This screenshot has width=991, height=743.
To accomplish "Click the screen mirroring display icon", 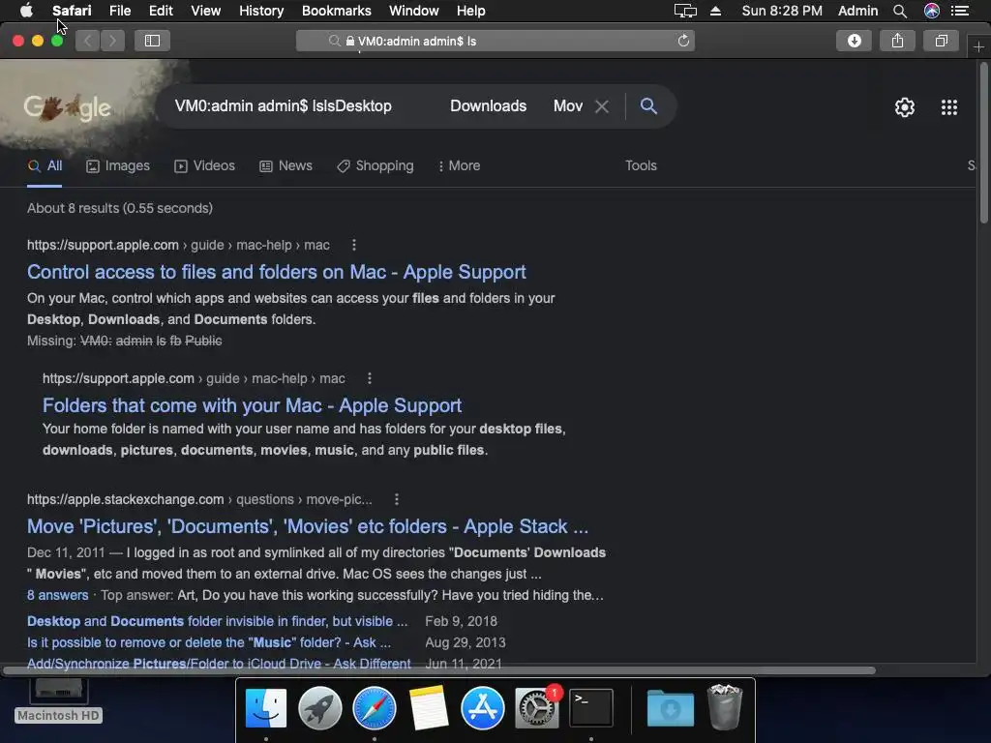I will tap(685, 11).
